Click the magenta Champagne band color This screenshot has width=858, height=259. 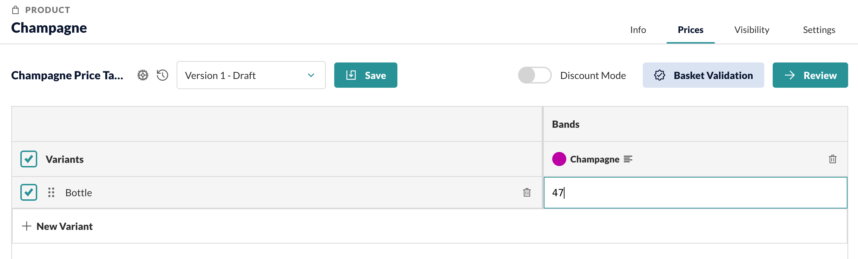point(559,159)
